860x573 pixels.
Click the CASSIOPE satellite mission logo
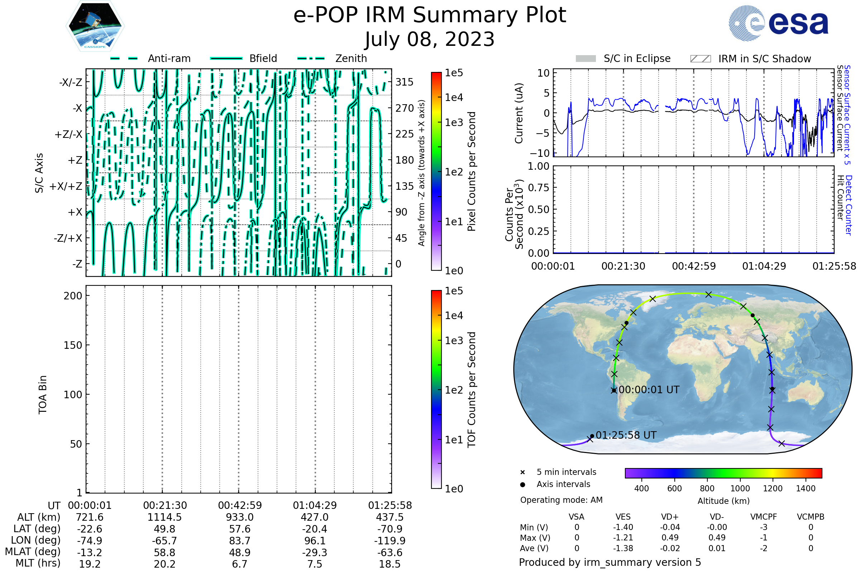click(x=95, y=26)
